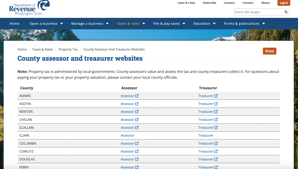Open the ASOTIN Assessor link
The height and width of the screenshot is (169, 298).
tap(127, 103)
